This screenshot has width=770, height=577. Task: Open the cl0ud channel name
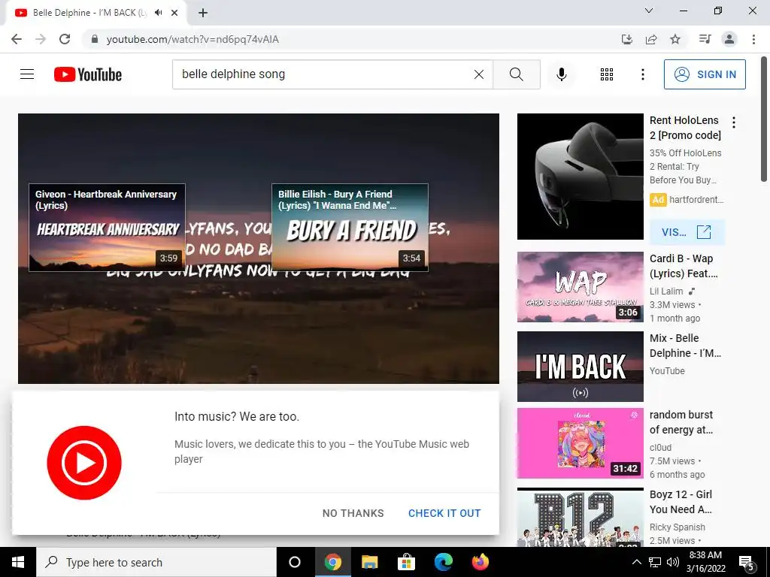coord(660,448)
